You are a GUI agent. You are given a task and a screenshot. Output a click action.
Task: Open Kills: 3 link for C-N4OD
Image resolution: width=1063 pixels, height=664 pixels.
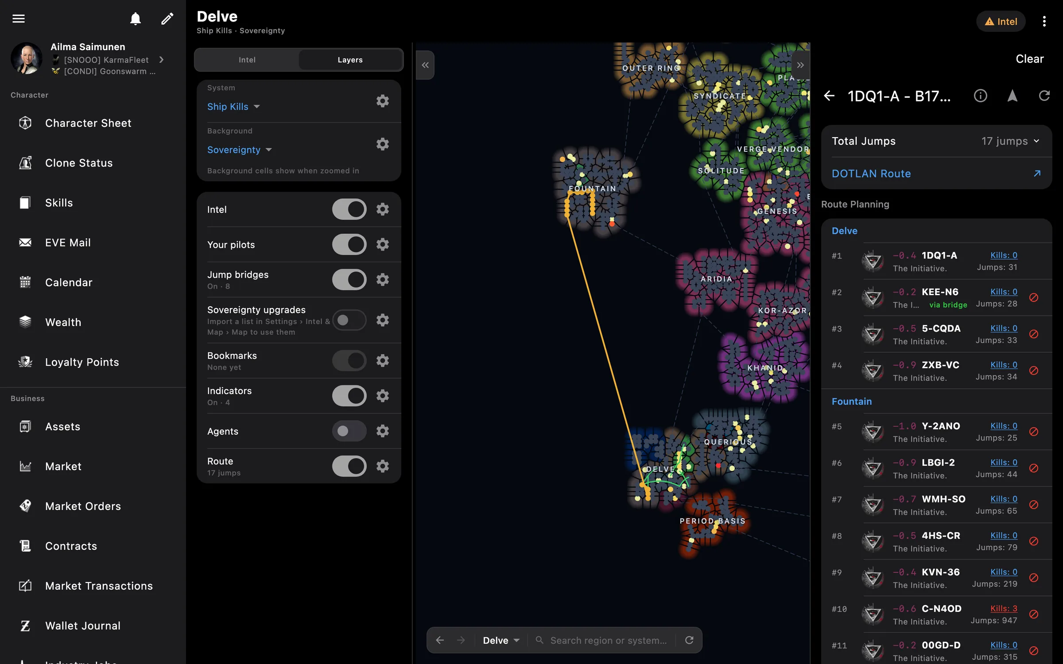point(1004,609)
